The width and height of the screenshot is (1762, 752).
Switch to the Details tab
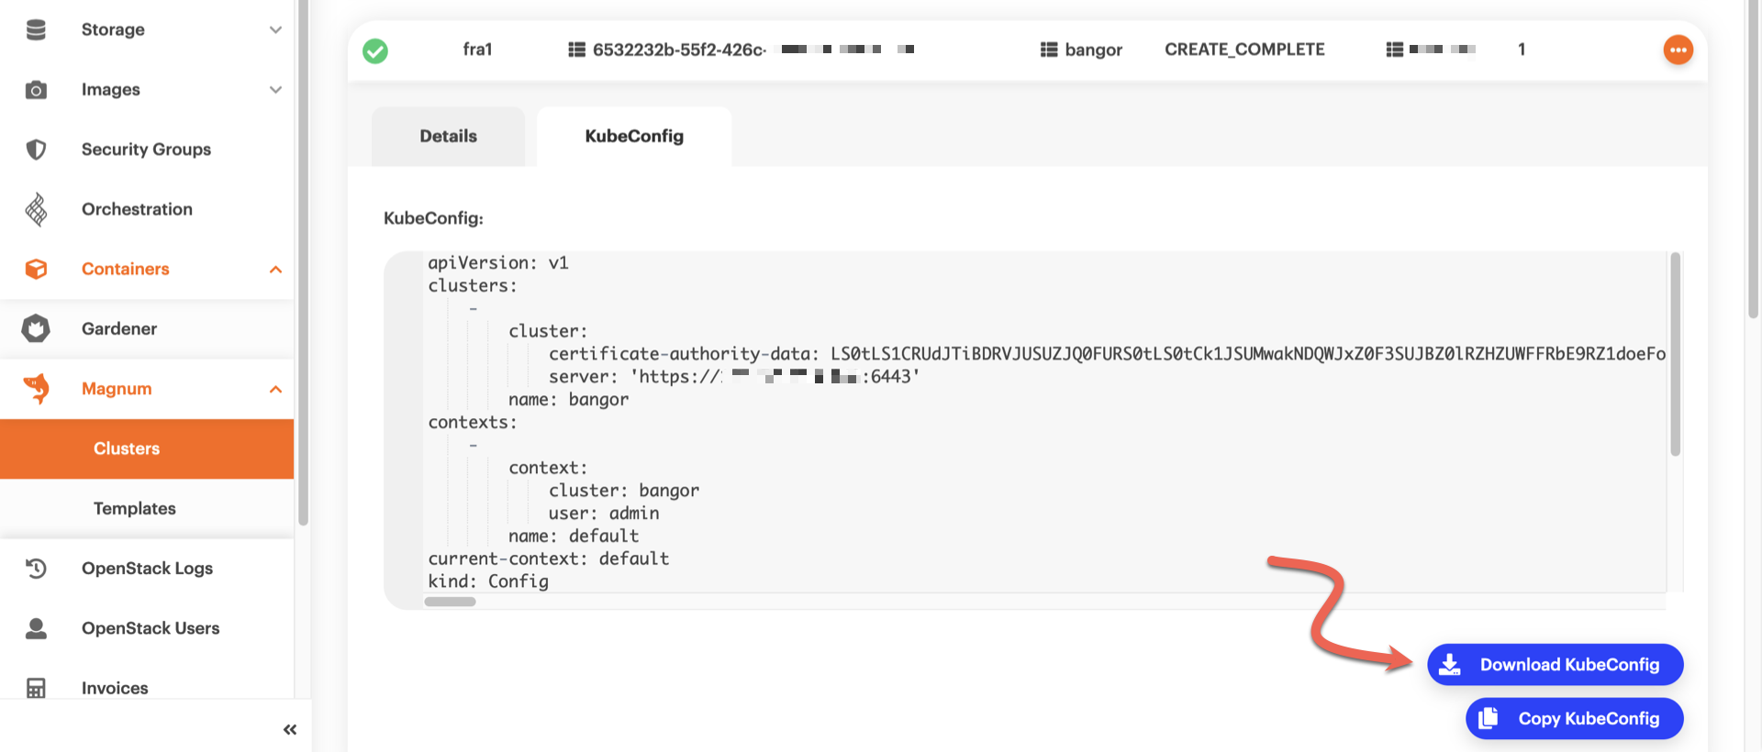448,137
